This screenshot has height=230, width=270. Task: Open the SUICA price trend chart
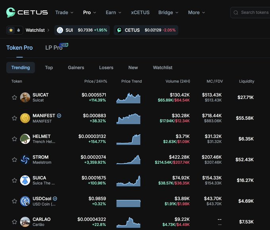pyautogui.click(x=129, y=181)
